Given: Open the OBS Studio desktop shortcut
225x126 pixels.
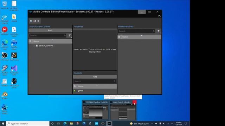Looking at the screenshot, I should (x=5, y=56).
